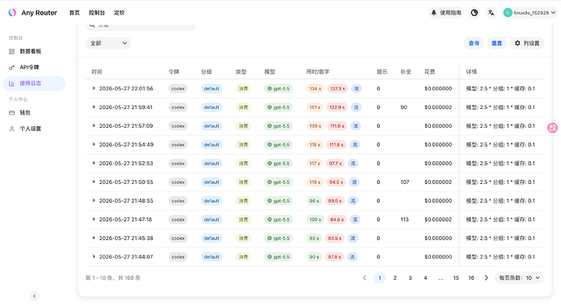
Task: Expand the row 2026-05-27 21:47:18
Action: coord(93,219)
